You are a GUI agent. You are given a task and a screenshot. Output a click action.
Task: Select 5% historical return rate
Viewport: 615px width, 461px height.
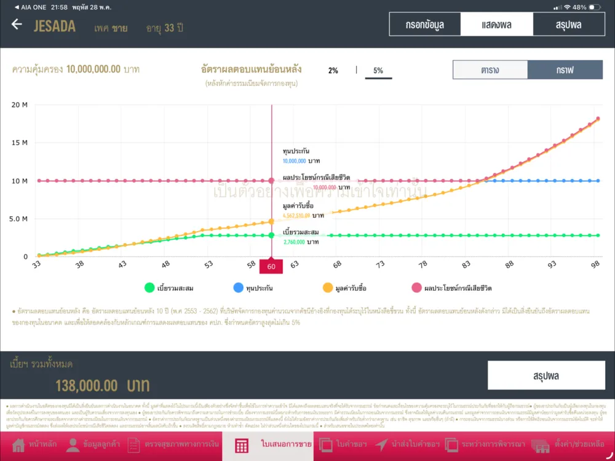pyautogui.click(x=378, y=71)
